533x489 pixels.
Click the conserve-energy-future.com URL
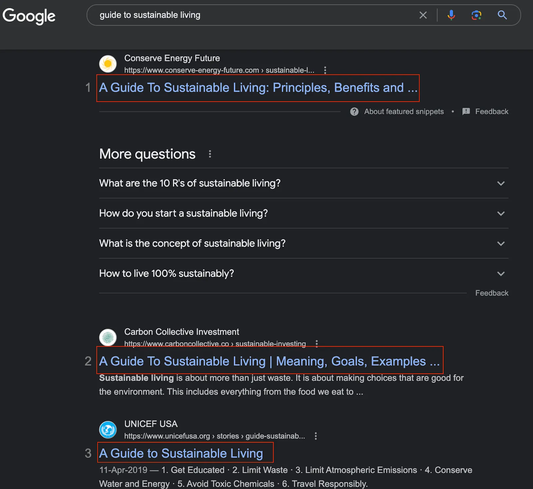(x=219, y=70)
